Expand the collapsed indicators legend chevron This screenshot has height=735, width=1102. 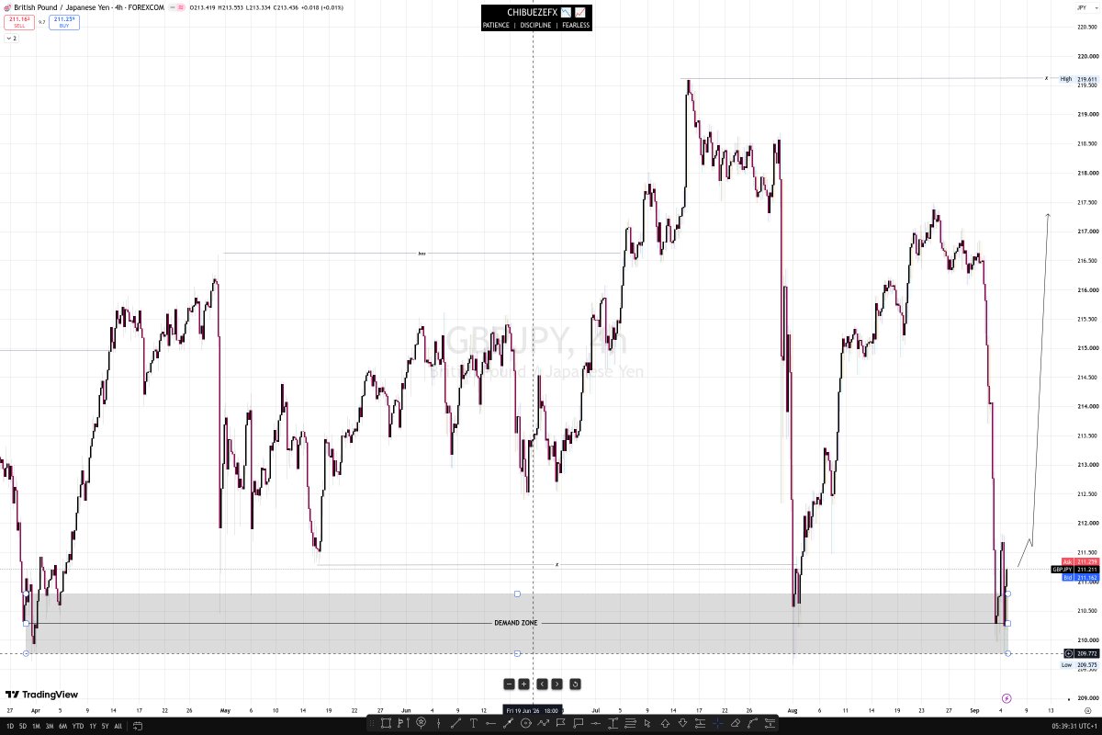click(x=10, y=39)
